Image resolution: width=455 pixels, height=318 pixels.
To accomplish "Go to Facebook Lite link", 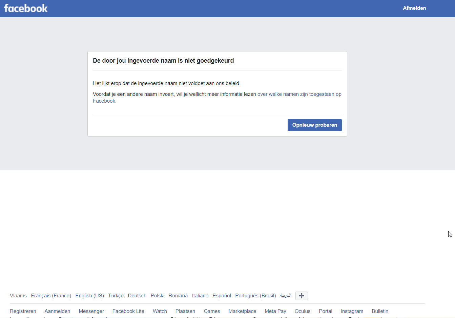I will 128,311.
